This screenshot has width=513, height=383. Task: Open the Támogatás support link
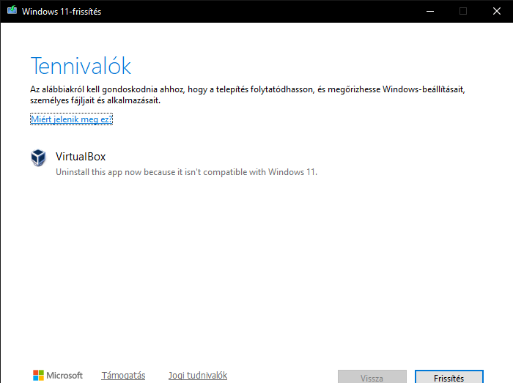pyautogui.click(x=123, y=375)
